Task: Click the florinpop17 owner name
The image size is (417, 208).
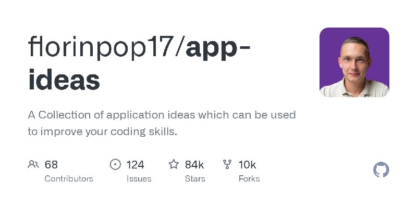Action: 101,47
